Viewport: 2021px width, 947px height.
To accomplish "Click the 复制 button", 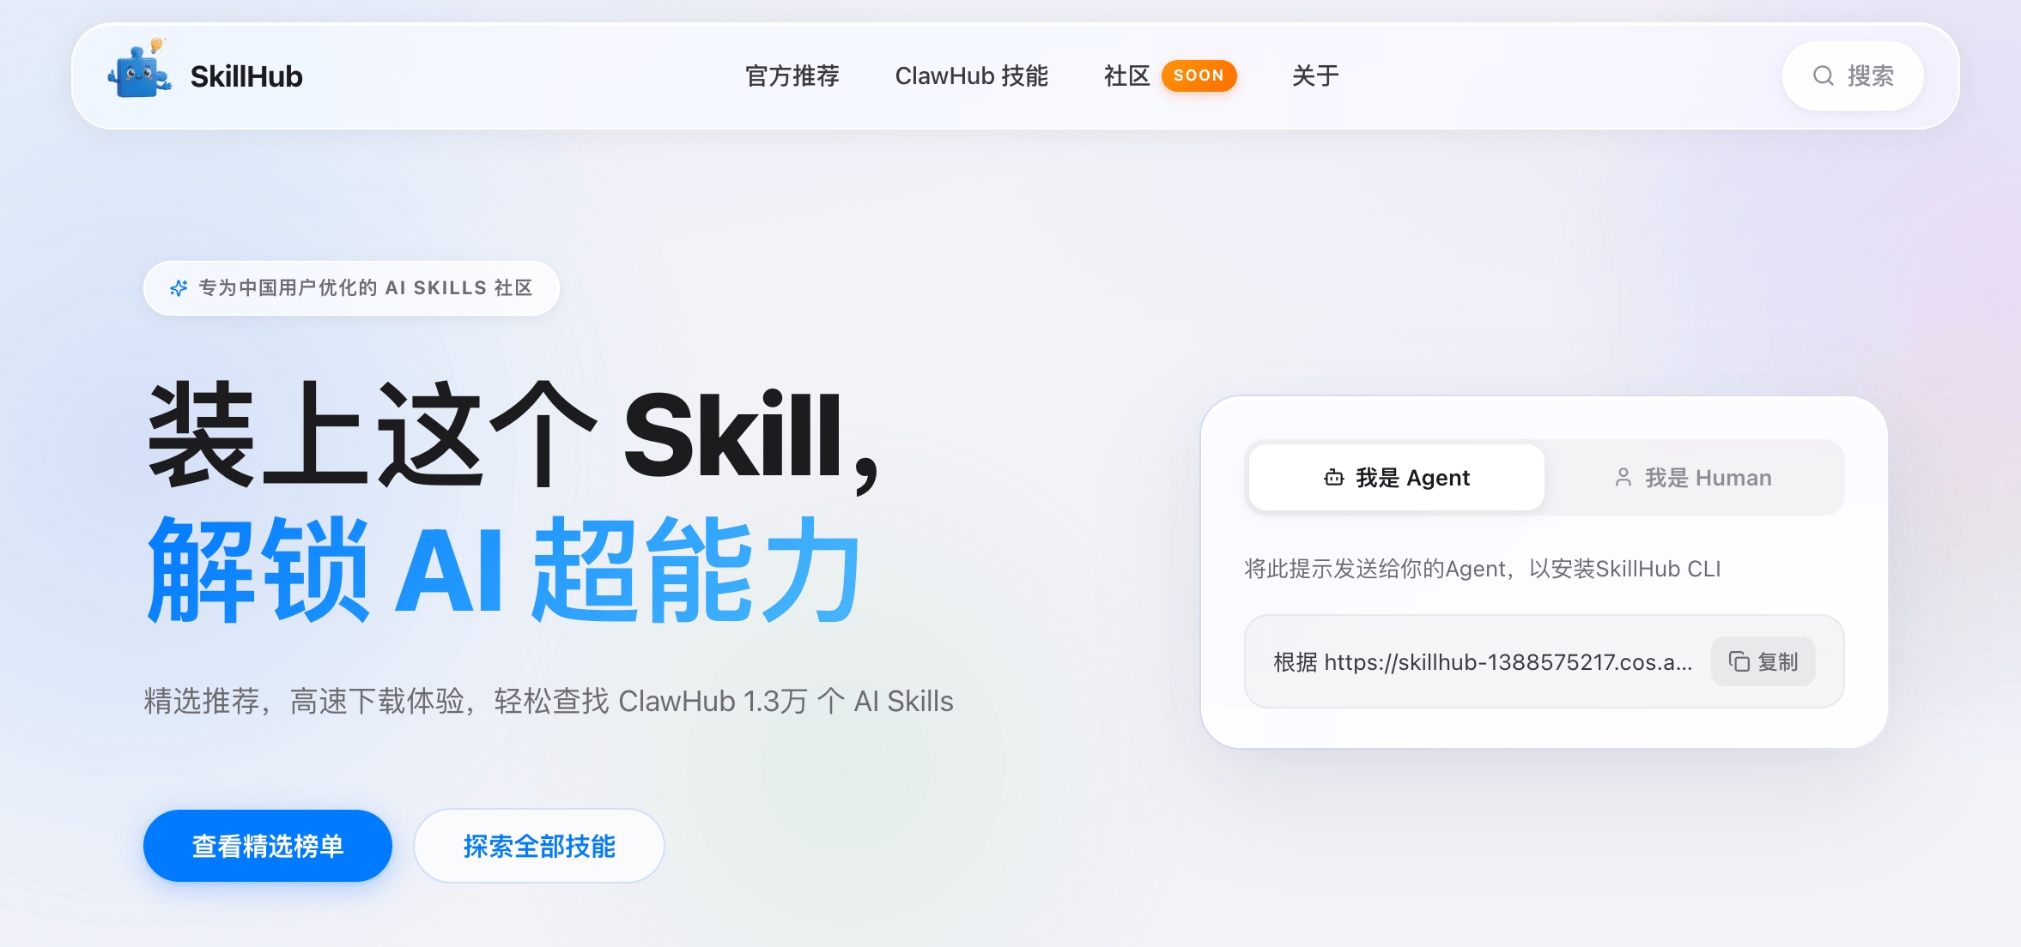I will (1763, 661).
